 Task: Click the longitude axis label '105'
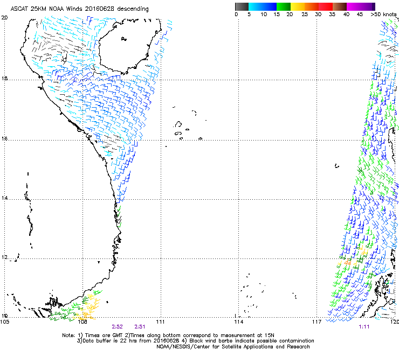(x=4, y=322)
